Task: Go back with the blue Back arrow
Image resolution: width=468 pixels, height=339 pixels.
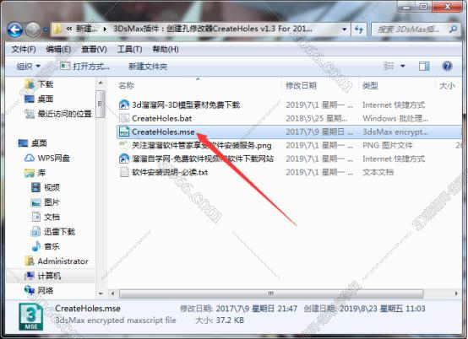Action: (x=15, y=30)
